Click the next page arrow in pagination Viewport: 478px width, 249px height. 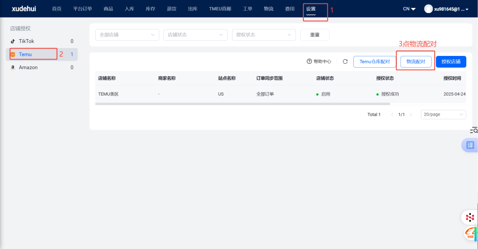[410, 114]
